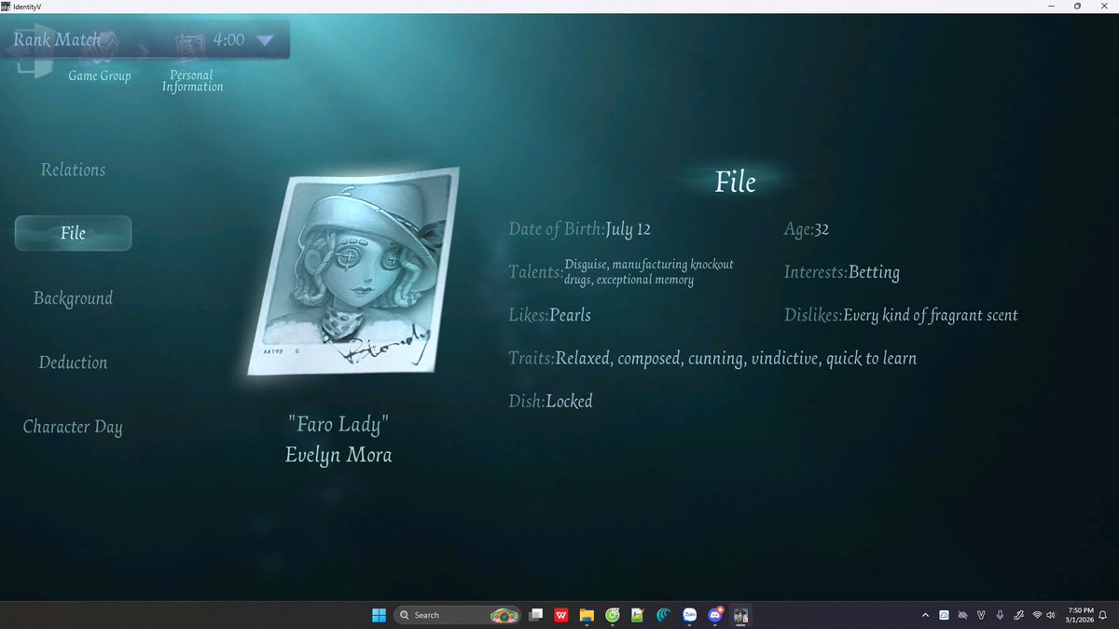
Task: Expand the Rank Match timer dropdown arrow
Action: (264, 40)
